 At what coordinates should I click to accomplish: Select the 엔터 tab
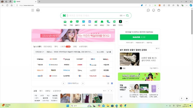56,47
